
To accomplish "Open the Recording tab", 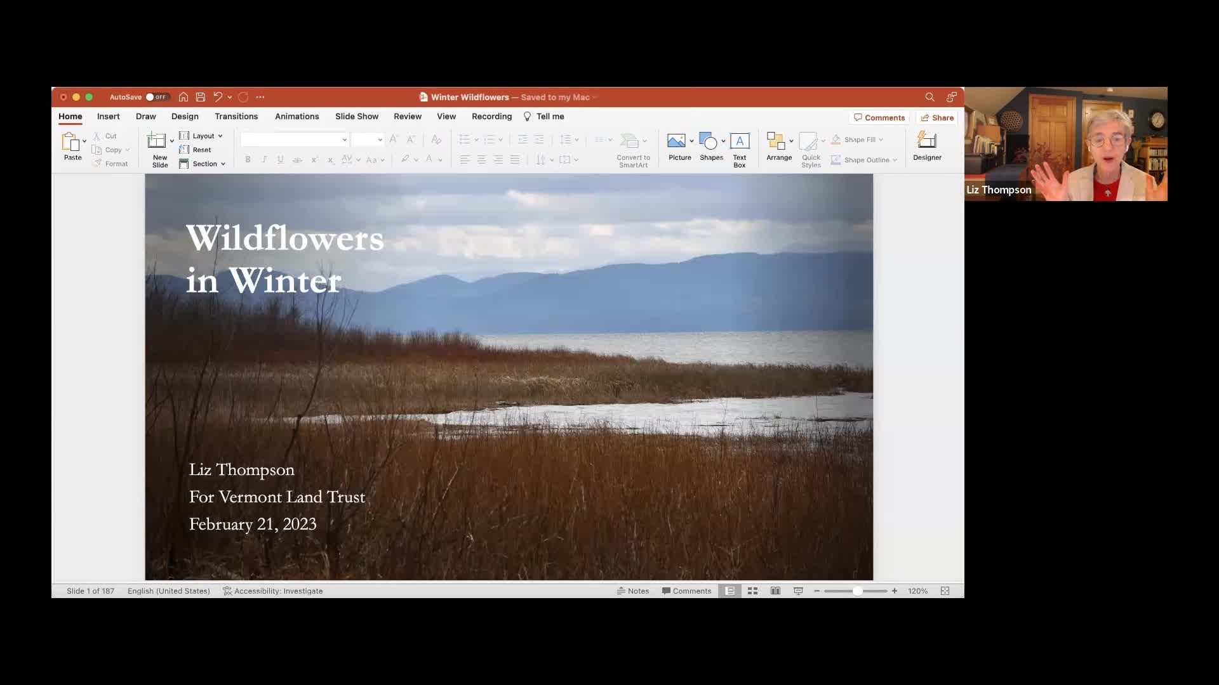I will click(x=491, y=117).
